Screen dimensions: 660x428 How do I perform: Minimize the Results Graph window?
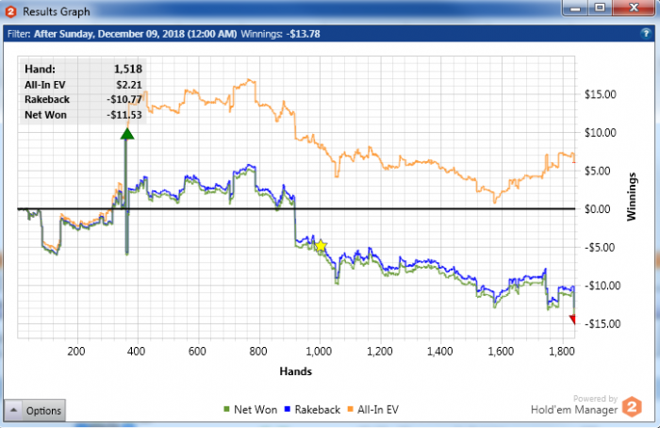(575, 8)
